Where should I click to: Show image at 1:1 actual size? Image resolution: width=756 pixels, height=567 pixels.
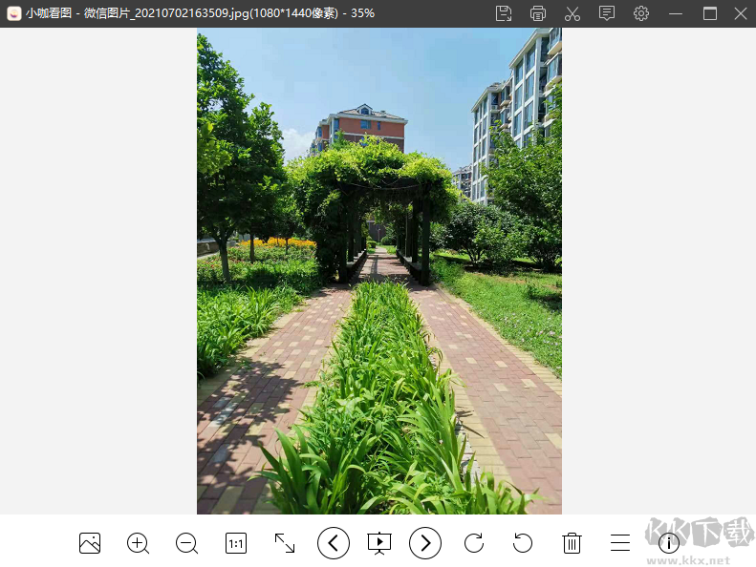(x=236, y=543)
